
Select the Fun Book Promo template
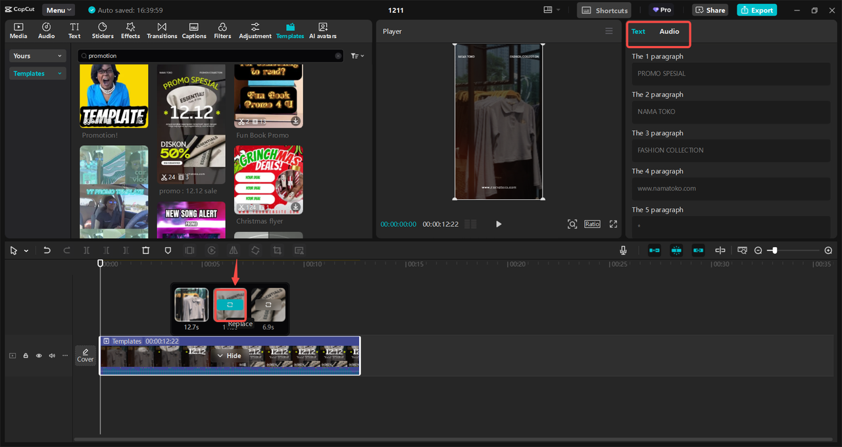click(x=268, y=96)
